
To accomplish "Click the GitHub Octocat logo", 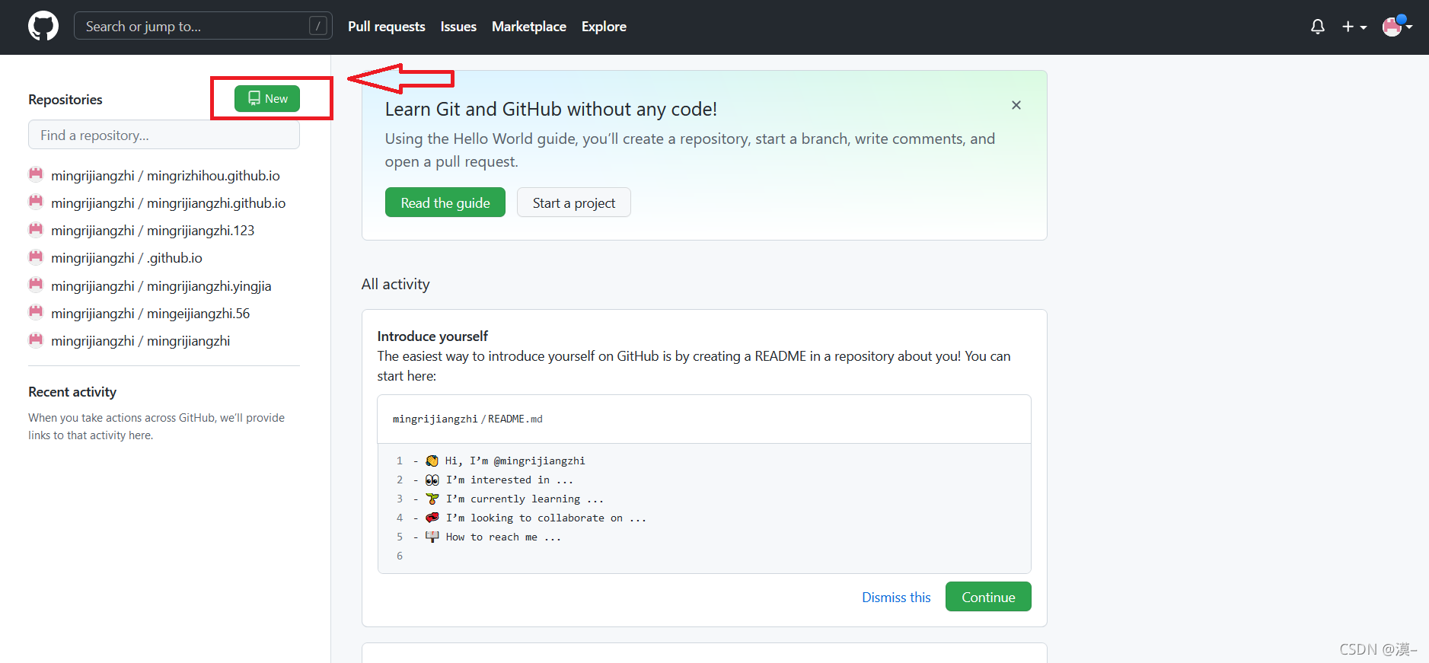I will coord(43,27).
